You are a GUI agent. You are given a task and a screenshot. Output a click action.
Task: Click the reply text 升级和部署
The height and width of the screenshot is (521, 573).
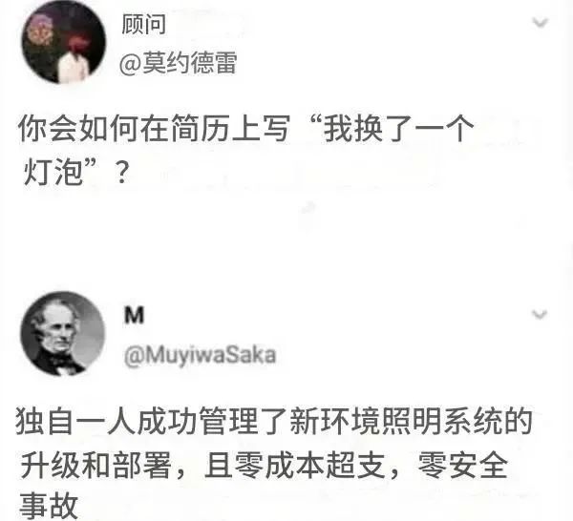click(x=95, y=465)
